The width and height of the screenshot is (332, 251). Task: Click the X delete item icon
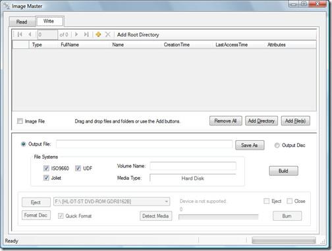pyautogui.click(x=107, y=34)
